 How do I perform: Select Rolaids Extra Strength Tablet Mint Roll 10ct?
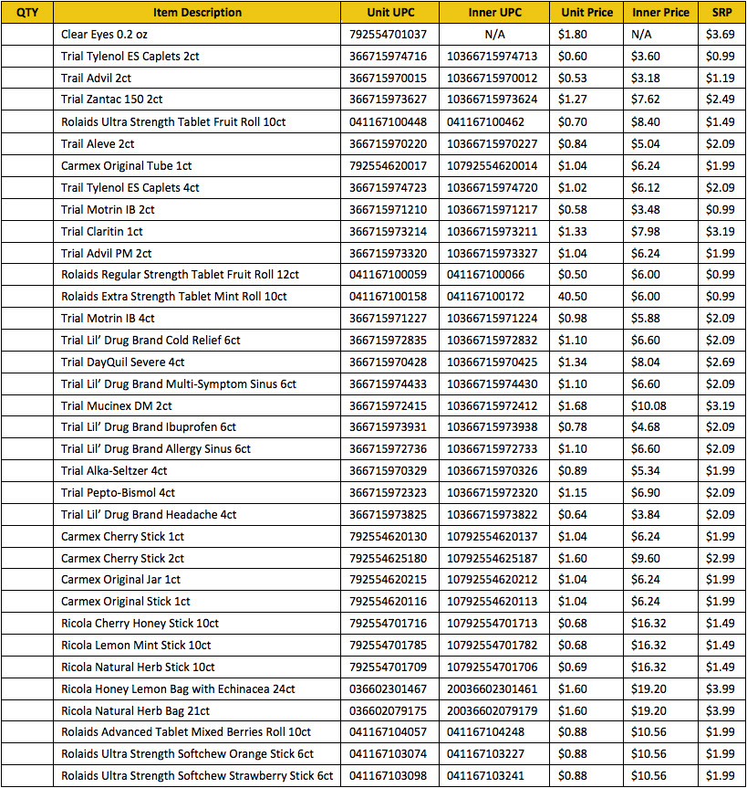tap(173, 297)
